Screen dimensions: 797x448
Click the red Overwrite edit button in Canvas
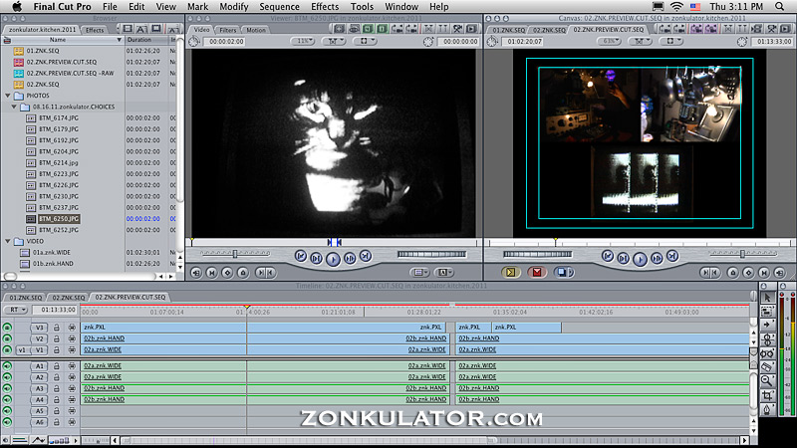click(537, 272)
